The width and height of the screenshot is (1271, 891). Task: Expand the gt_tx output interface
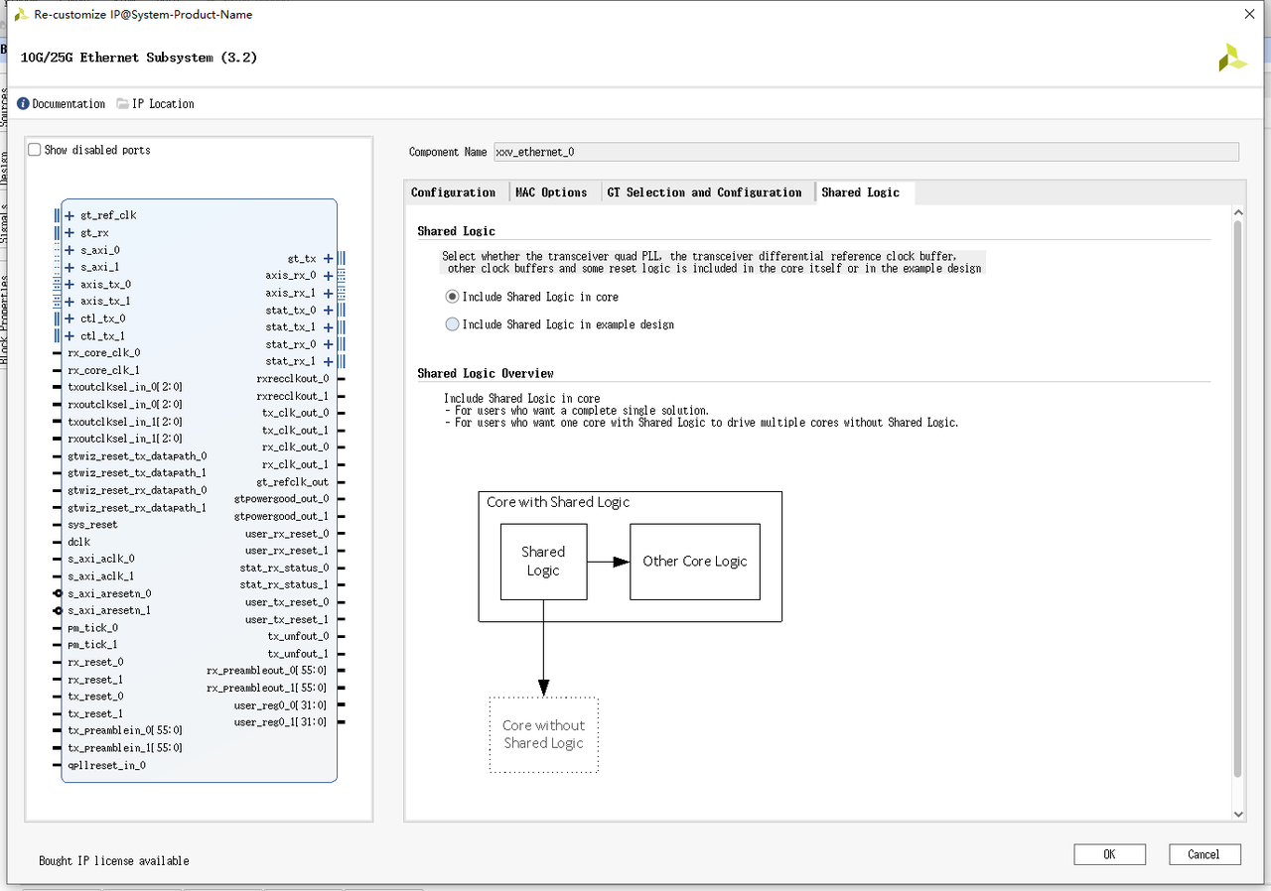tap(329, 259)
